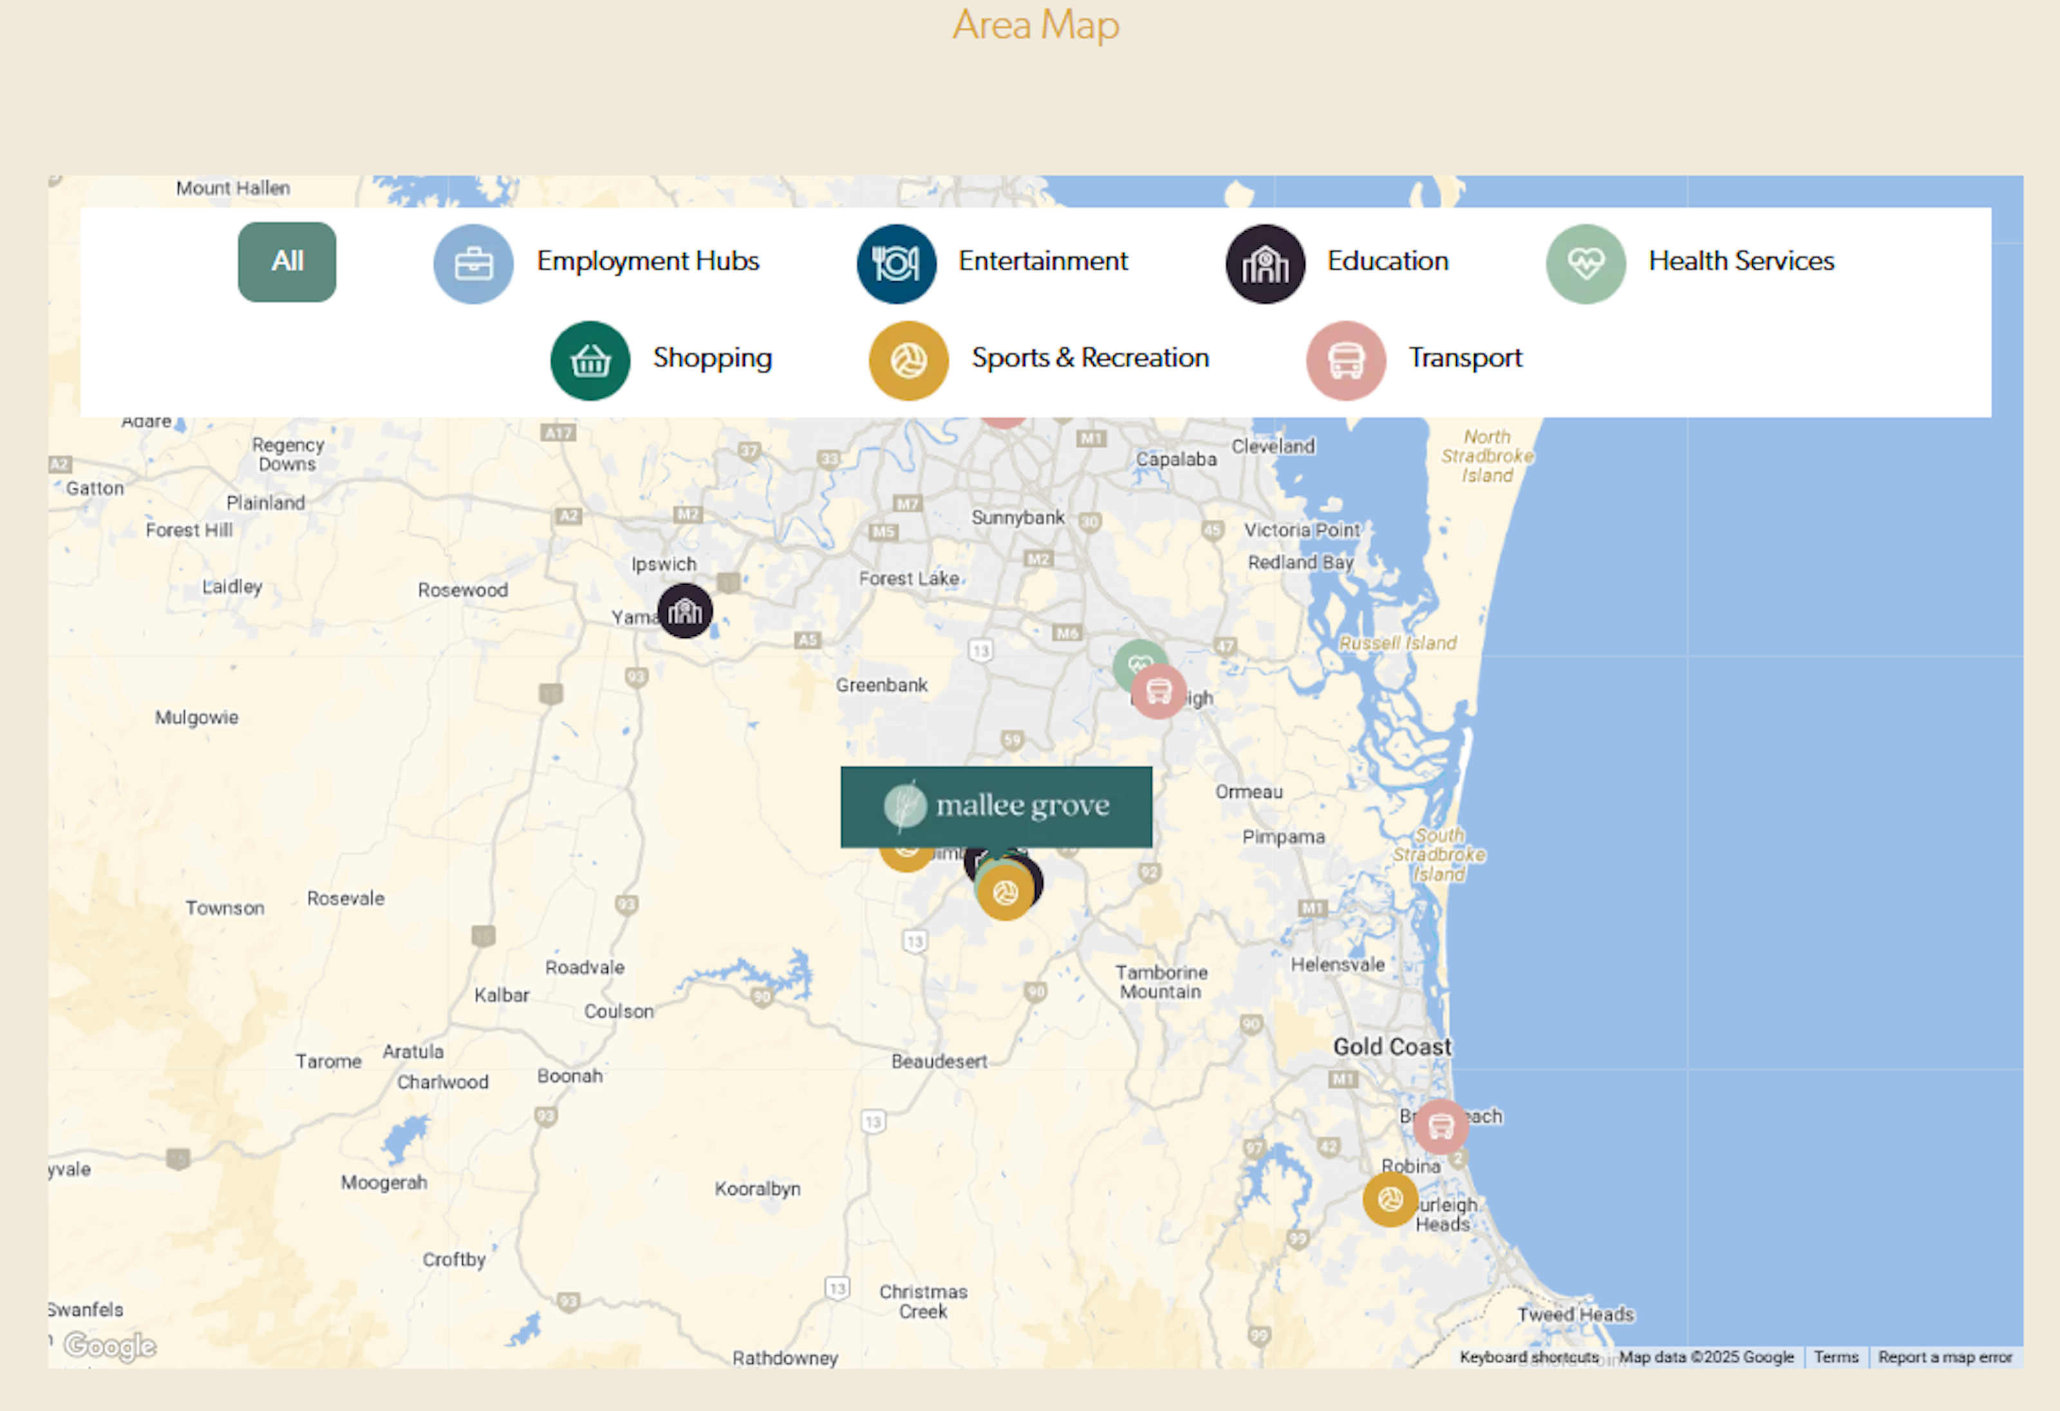Click the Beaudesert map label
The image size is (2060, 1411).
pyautogui.click(x=939, y=1061)
